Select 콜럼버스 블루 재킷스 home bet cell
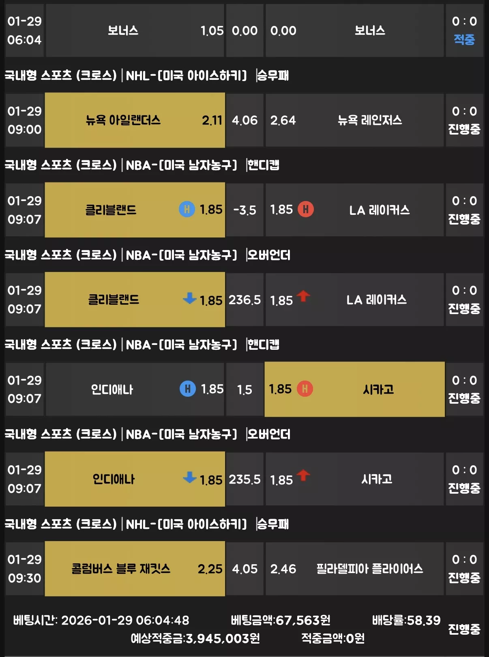 click(x=135, y=569)
